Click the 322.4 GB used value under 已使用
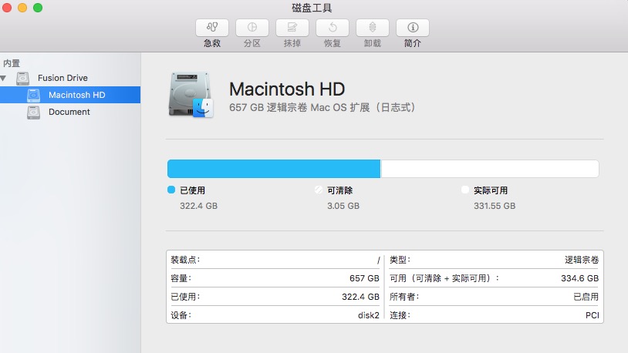This screenshot has width=628, height=353. 198,206
